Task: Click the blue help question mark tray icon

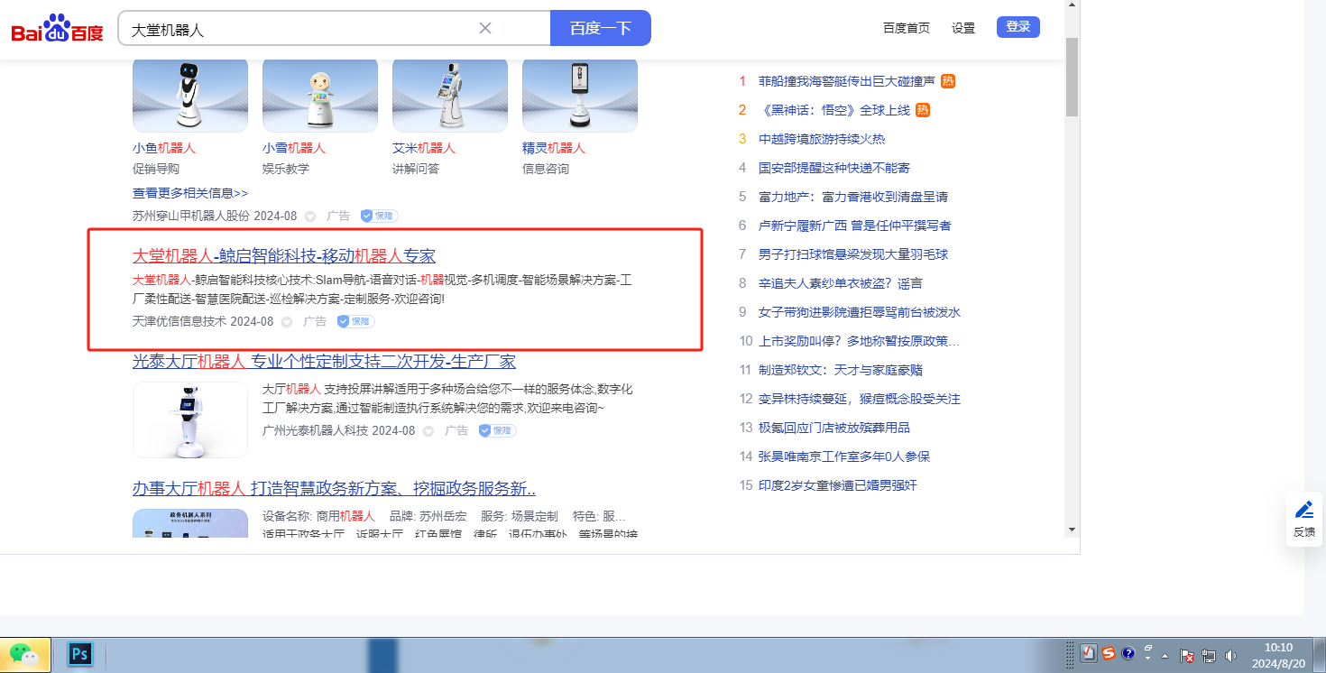Action: (1127, 653)
